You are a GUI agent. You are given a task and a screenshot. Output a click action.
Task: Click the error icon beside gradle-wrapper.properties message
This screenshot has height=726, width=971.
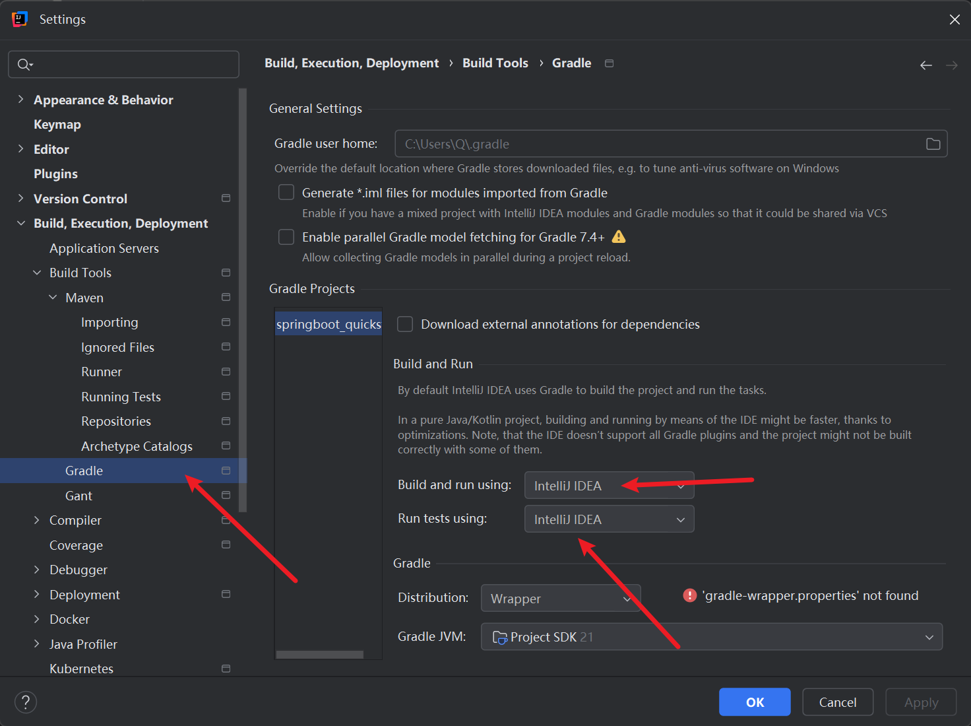pyautogui.click(x=689, y=595)
